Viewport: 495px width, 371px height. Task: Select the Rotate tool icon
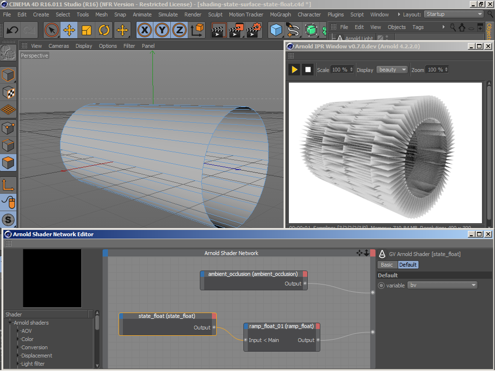click(104, 30)
